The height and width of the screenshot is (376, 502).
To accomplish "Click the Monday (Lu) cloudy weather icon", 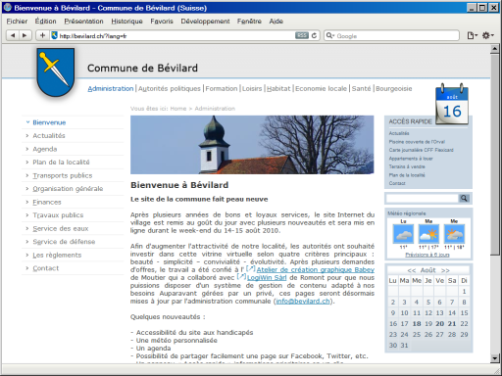I will 403,234.
